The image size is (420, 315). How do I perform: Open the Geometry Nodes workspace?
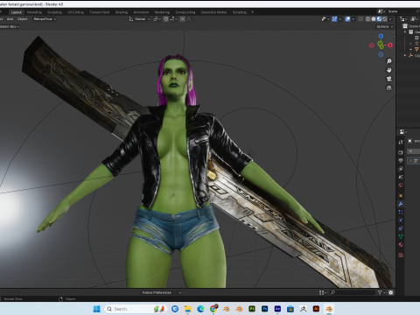(x=213, y=12)
